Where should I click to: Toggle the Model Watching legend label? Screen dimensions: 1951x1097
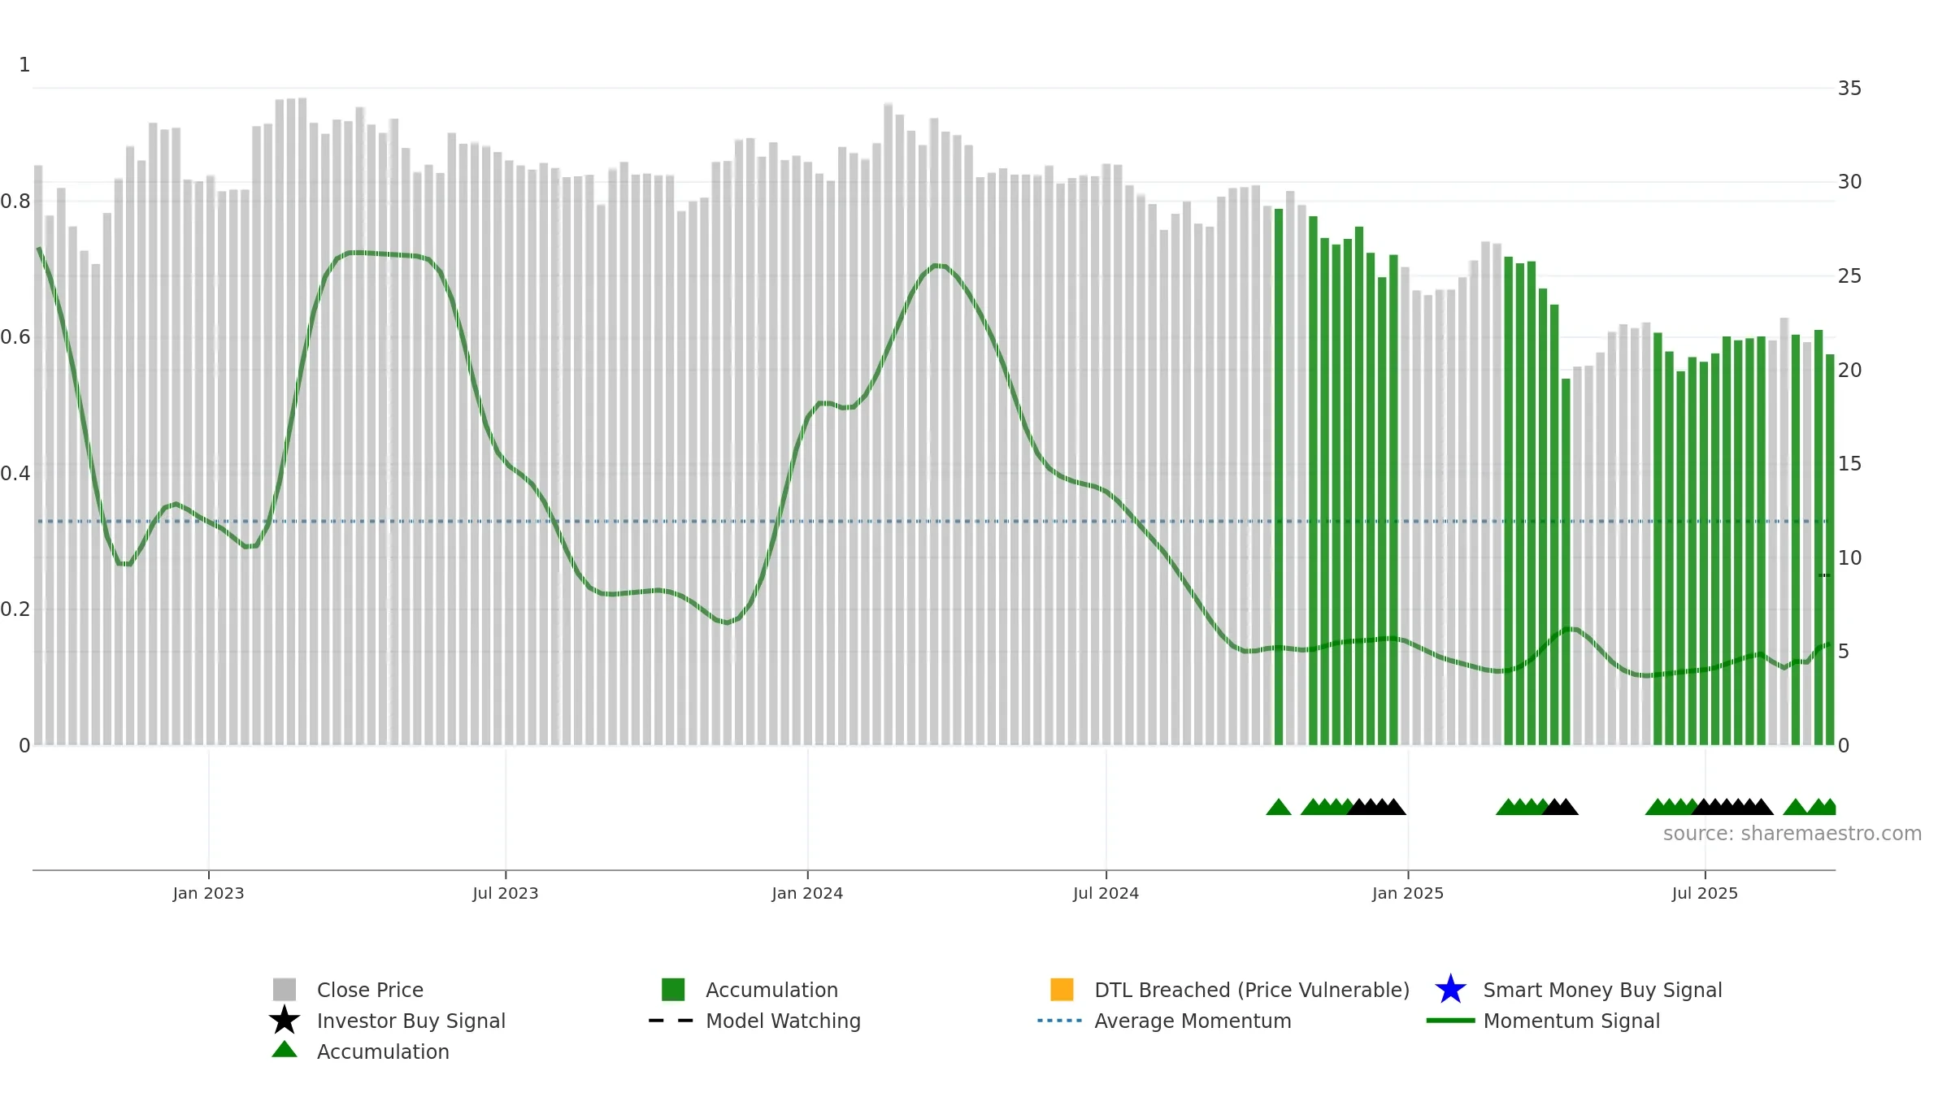pyautogui.click(x=783, y=1021)
